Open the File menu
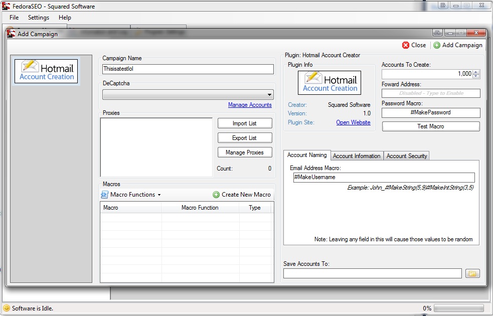 (14, 18)
